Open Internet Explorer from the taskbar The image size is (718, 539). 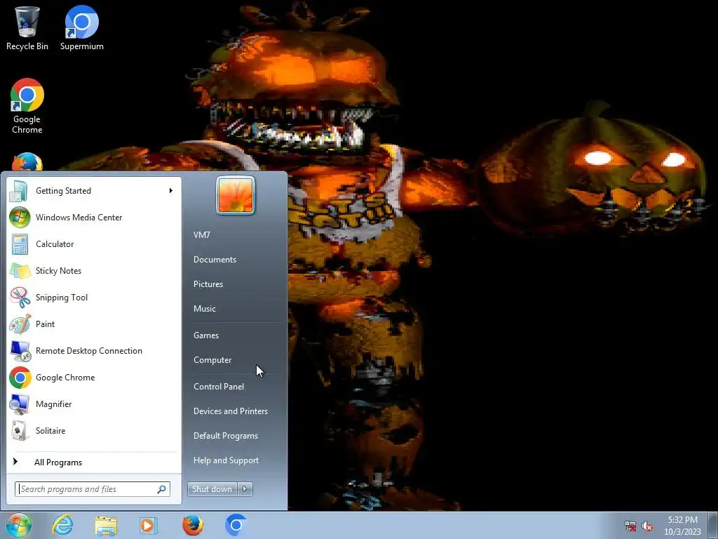tap(62, 525)
